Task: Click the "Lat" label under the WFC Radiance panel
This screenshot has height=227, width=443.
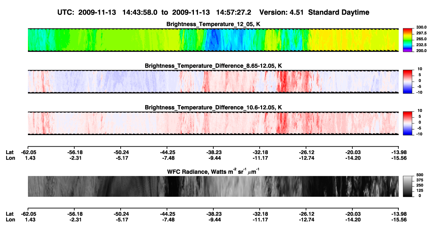Action: click(10, 214)
